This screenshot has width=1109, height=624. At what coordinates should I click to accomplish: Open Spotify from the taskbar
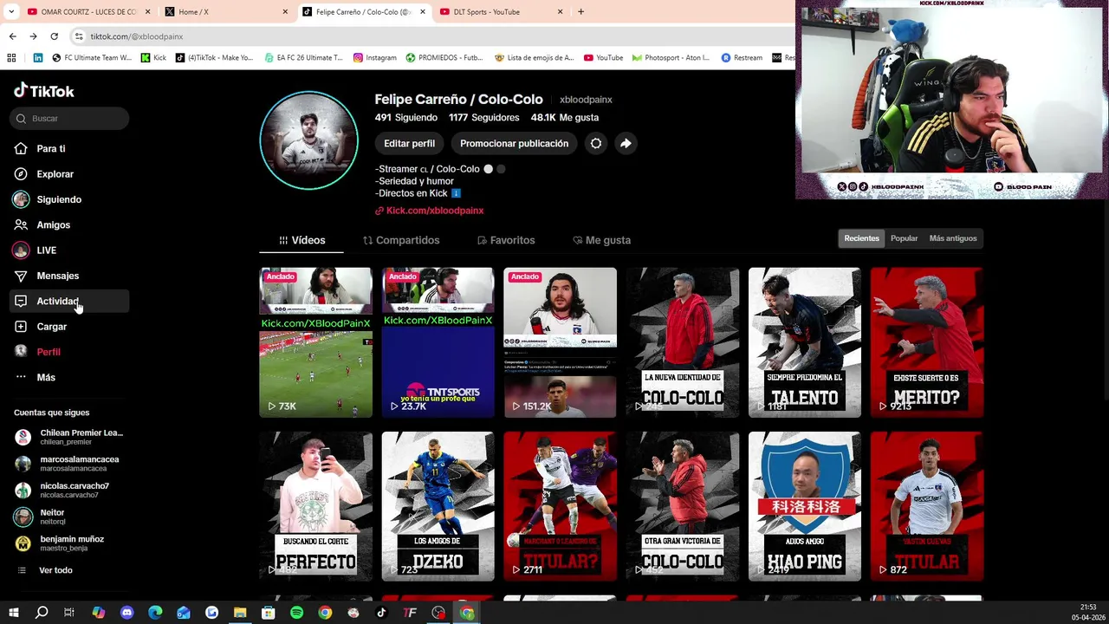tap(296, 613)
